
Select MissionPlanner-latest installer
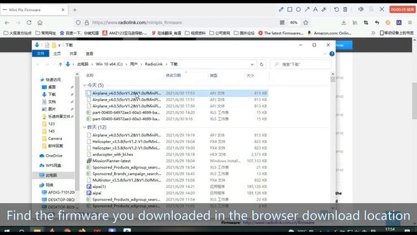(177, 161)
